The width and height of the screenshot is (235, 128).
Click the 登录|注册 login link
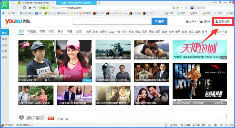[x=223, y=21]
